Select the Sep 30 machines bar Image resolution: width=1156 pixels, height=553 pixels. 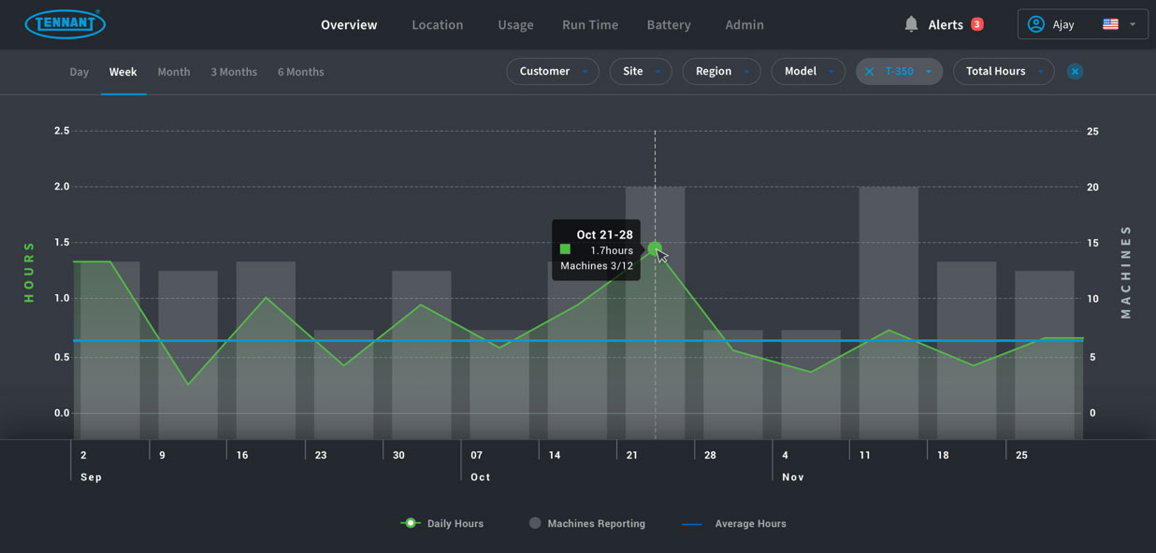coord(422,355)
